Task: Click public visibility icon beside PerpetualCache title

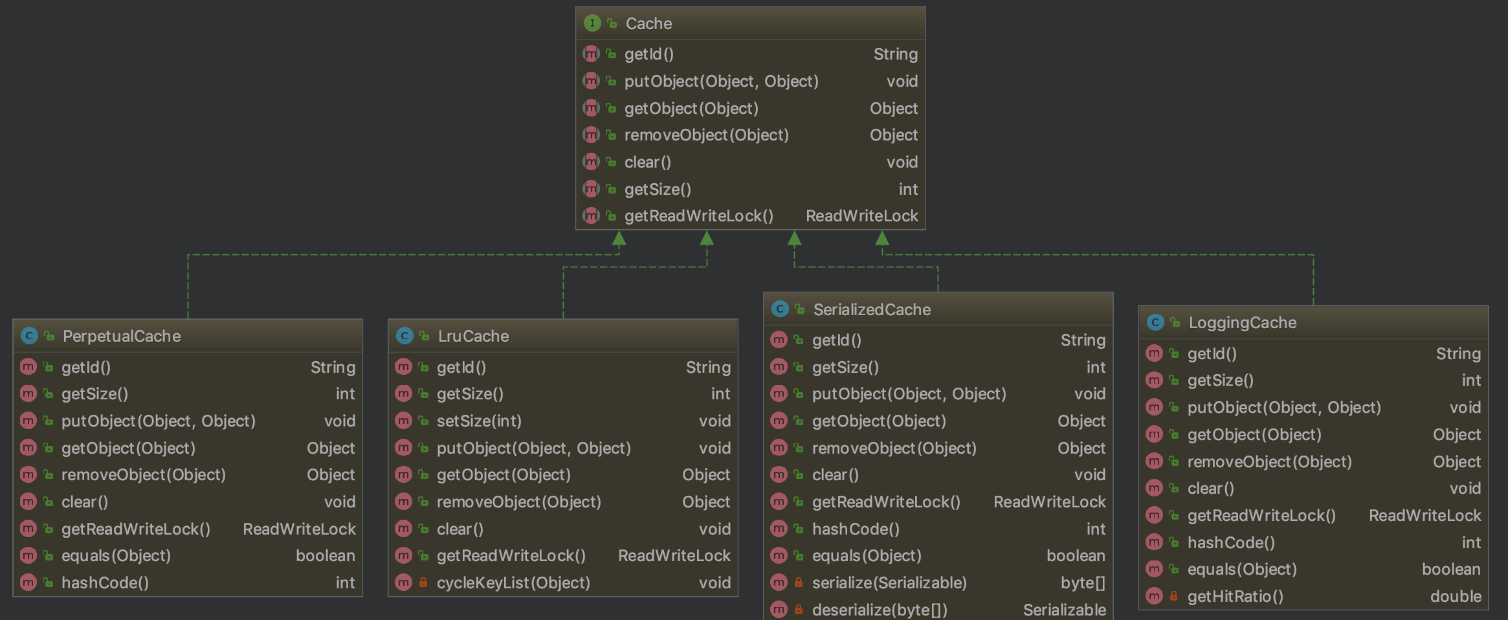Action: 49,336
